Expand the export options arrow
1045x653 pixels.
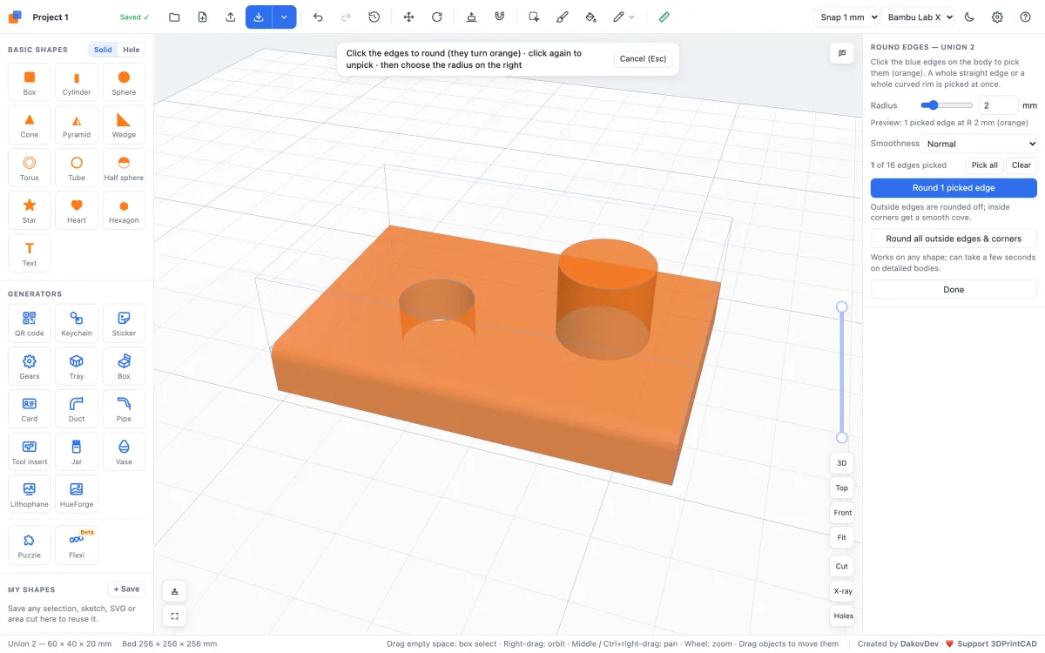(284, 17)
